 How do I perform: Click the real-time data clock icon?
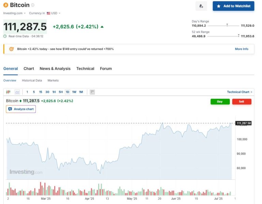(x=5, y=36)
